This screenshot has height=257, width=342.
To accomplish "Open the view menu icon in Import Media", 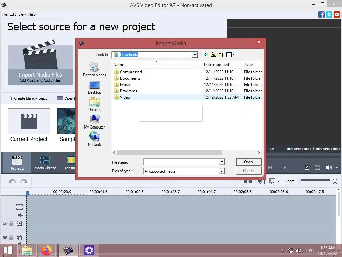I will point(230,55).
